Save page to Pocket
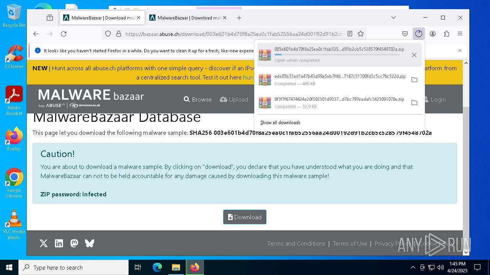This screenshot has width=490, height=275. (x=405, y=34)
